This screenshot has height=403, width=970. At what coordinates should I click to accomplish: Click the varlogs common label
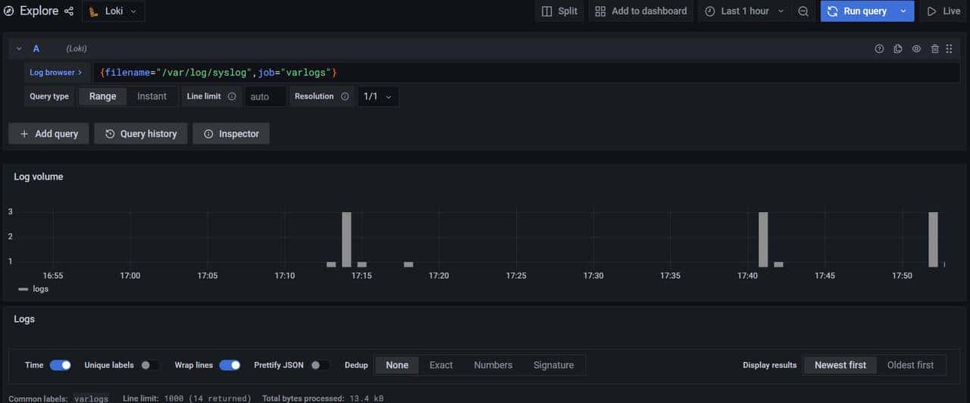pyautogui.click(x=91, y=398)
